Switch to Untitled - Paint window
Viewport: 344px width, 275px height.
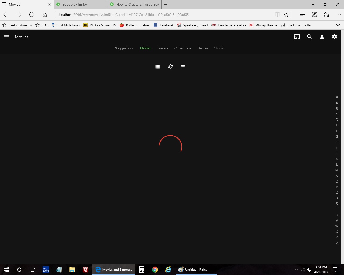(x=196, y=270)
